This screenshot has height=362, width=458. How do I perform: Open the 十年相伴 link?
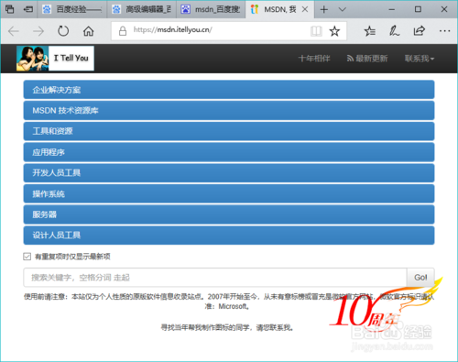pyautogui.click(x=314, y=59)
